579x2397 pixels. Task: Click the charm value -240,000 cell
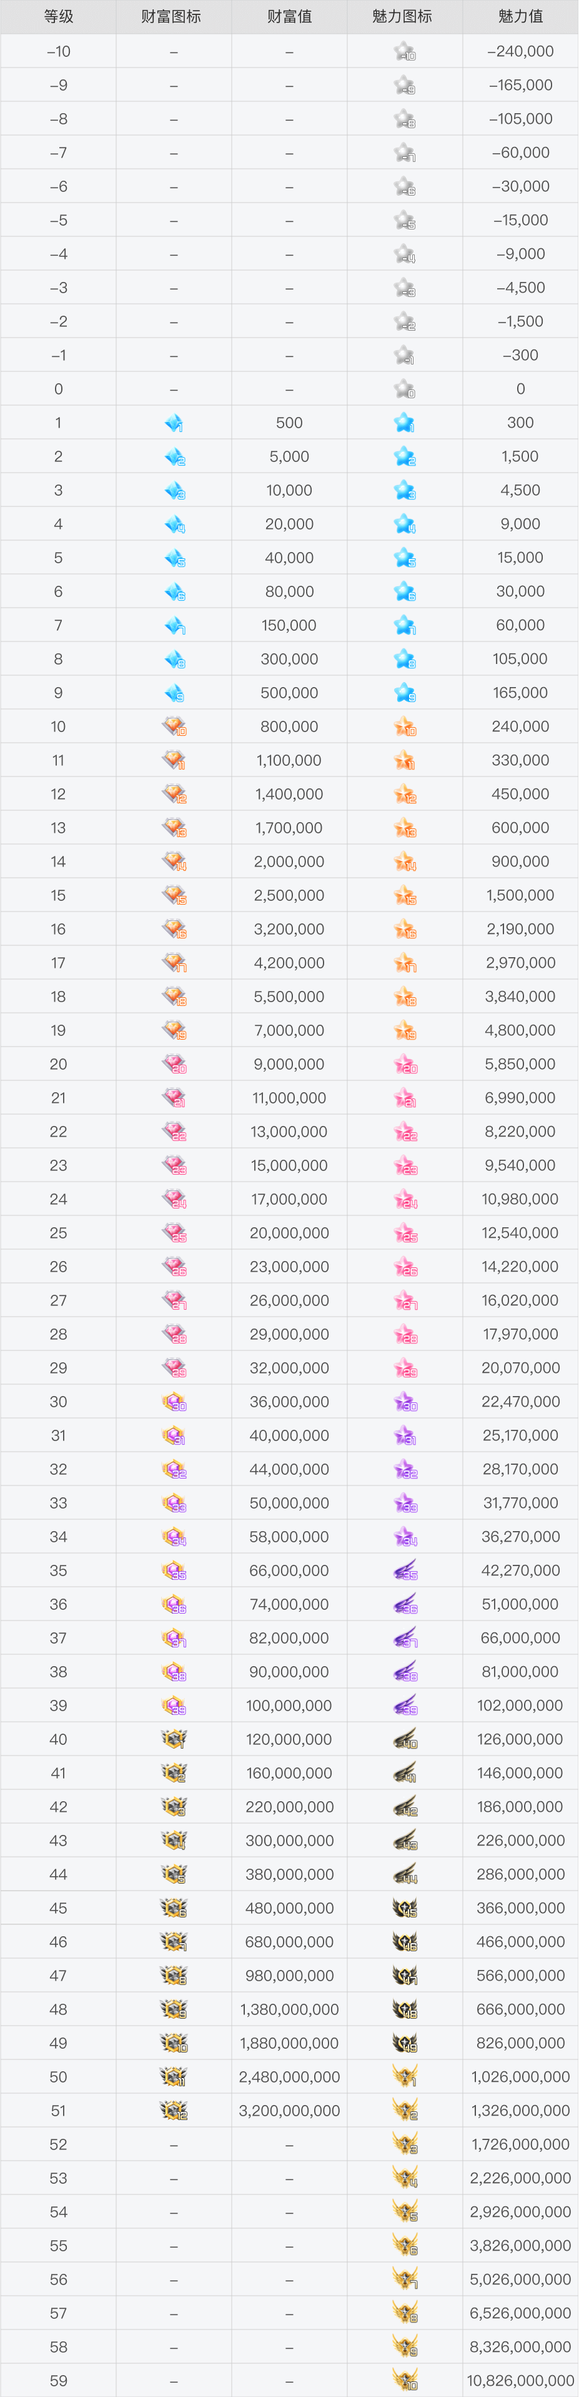click(520, 52)
